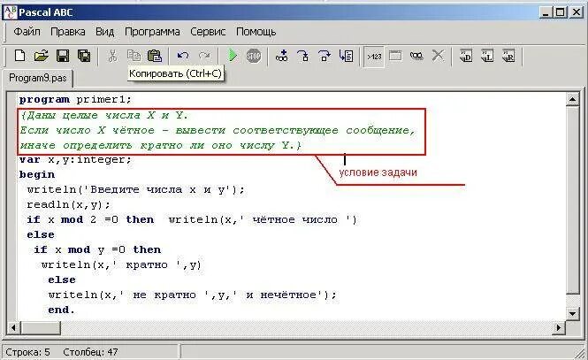Open the Помощь menu
This screenshot has height=360, width=588.
[x=256, y=32]
